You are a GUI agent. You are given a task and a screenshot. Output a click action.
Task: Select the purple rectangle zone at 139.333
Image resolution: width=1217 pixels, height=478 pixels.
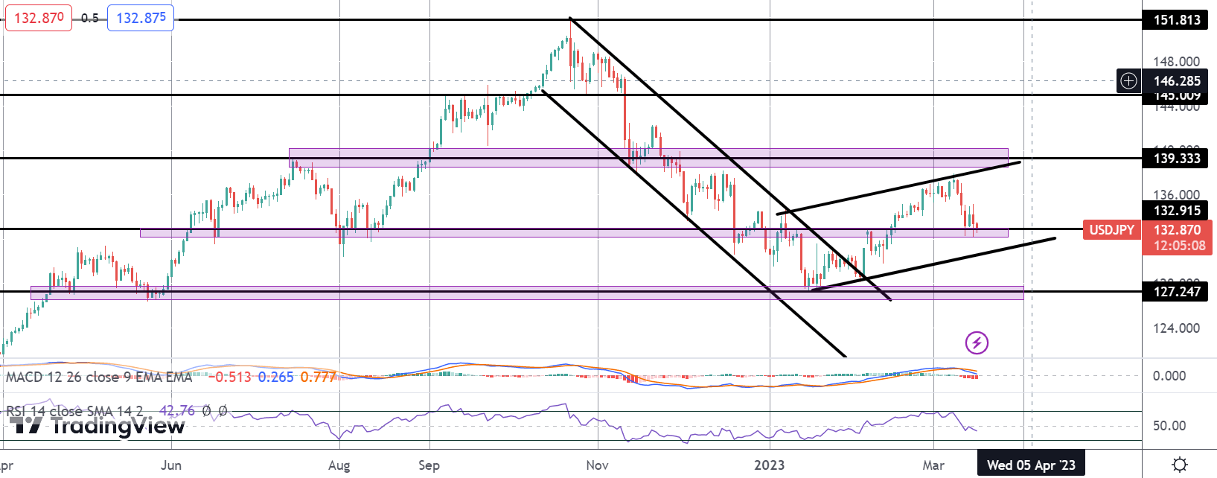point(648,158)
